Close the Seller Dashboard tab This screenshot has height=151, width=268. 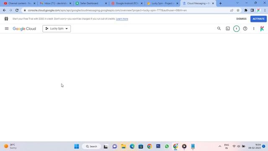(x=106, y=3)
